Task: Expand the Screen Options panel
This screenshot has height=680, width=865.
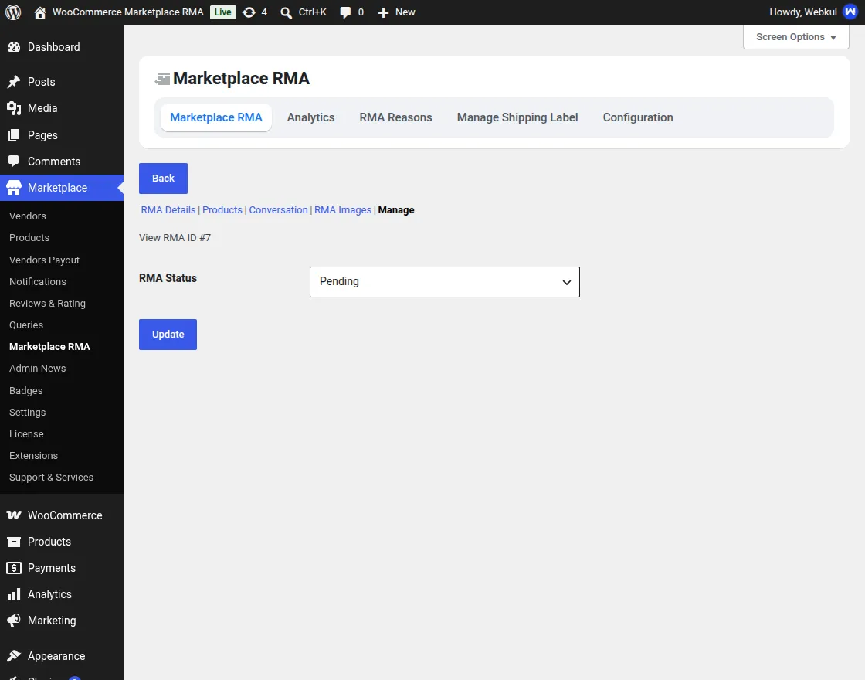Action: (x=796, y=37)
